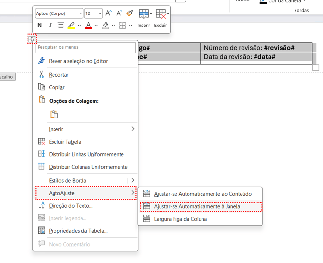Screen dimensions: 323x263
Task: Click Excluir Tabela in context menu
Action: click(65, 142)
